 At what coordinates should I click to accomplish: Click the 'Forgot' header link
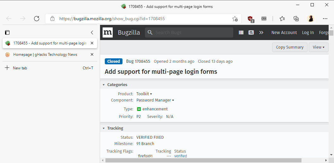[x=324, y=32]
